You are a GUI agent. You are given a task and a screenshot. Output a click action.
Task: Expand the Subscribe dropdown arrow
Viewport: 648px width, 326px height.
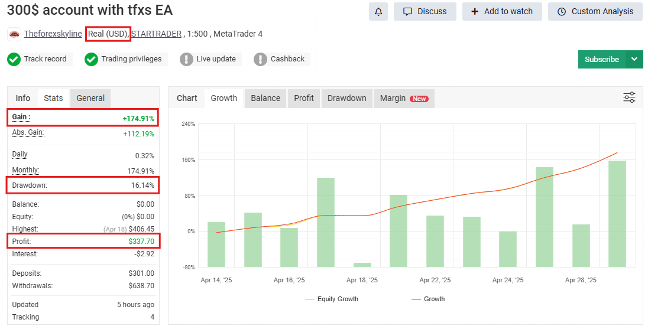634,59
